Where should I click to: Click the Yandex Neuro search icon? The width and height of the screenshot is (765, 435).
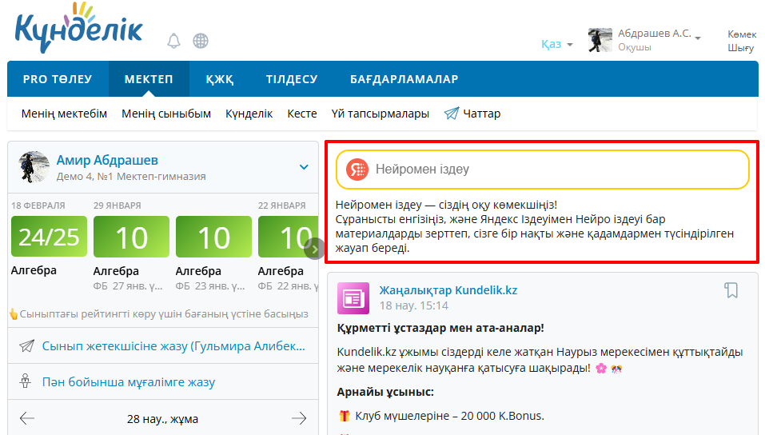pos(357,170)
